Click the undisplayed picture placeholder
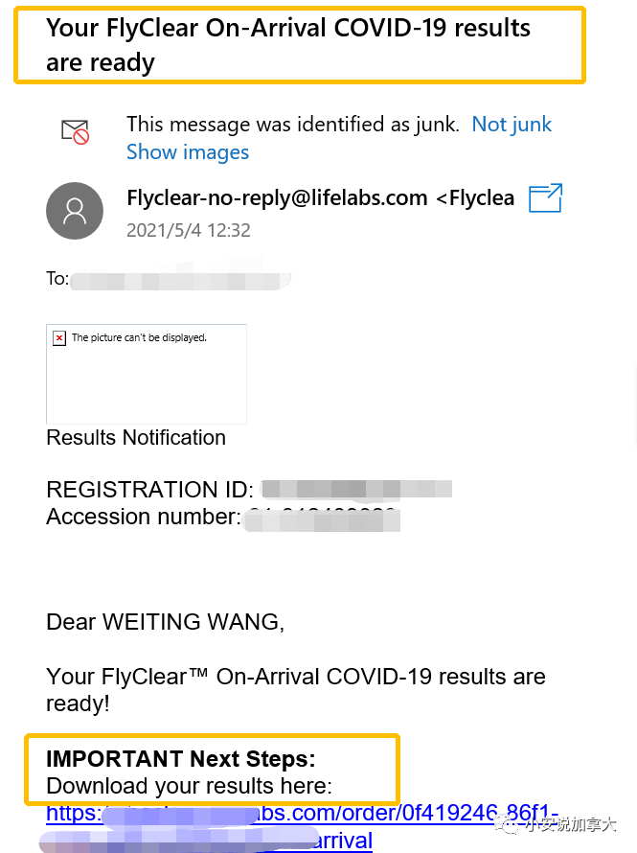637x853 pixels. click(147, 374)
